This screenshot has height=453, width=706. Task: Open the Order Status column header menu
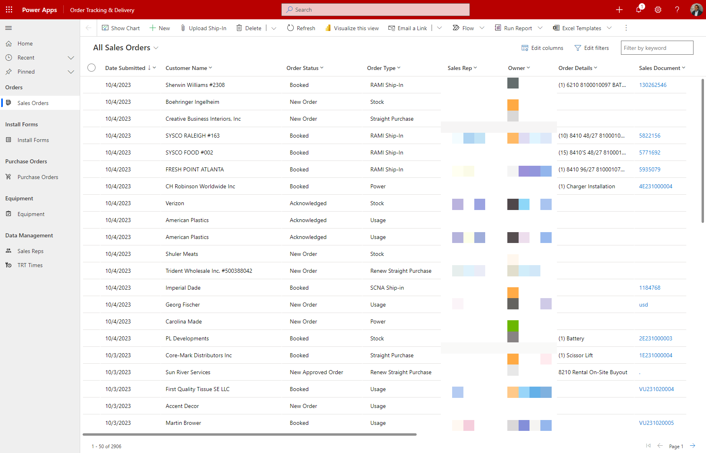click(305, 68)
